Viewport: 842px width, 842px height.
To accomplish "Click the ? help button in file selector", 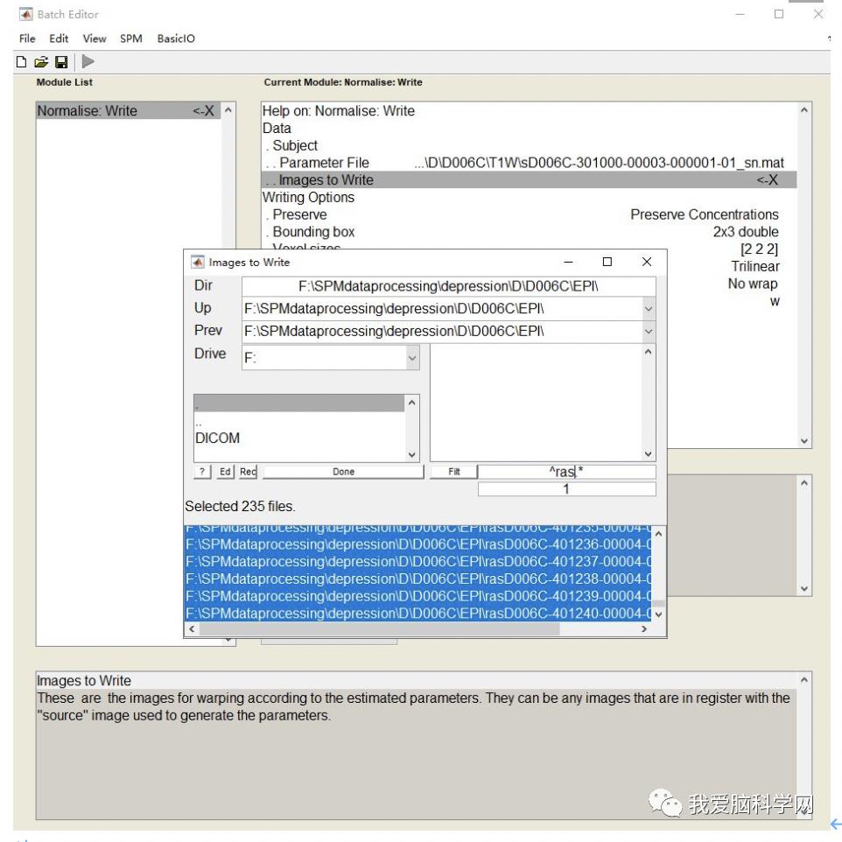I will tap(202, 472).
